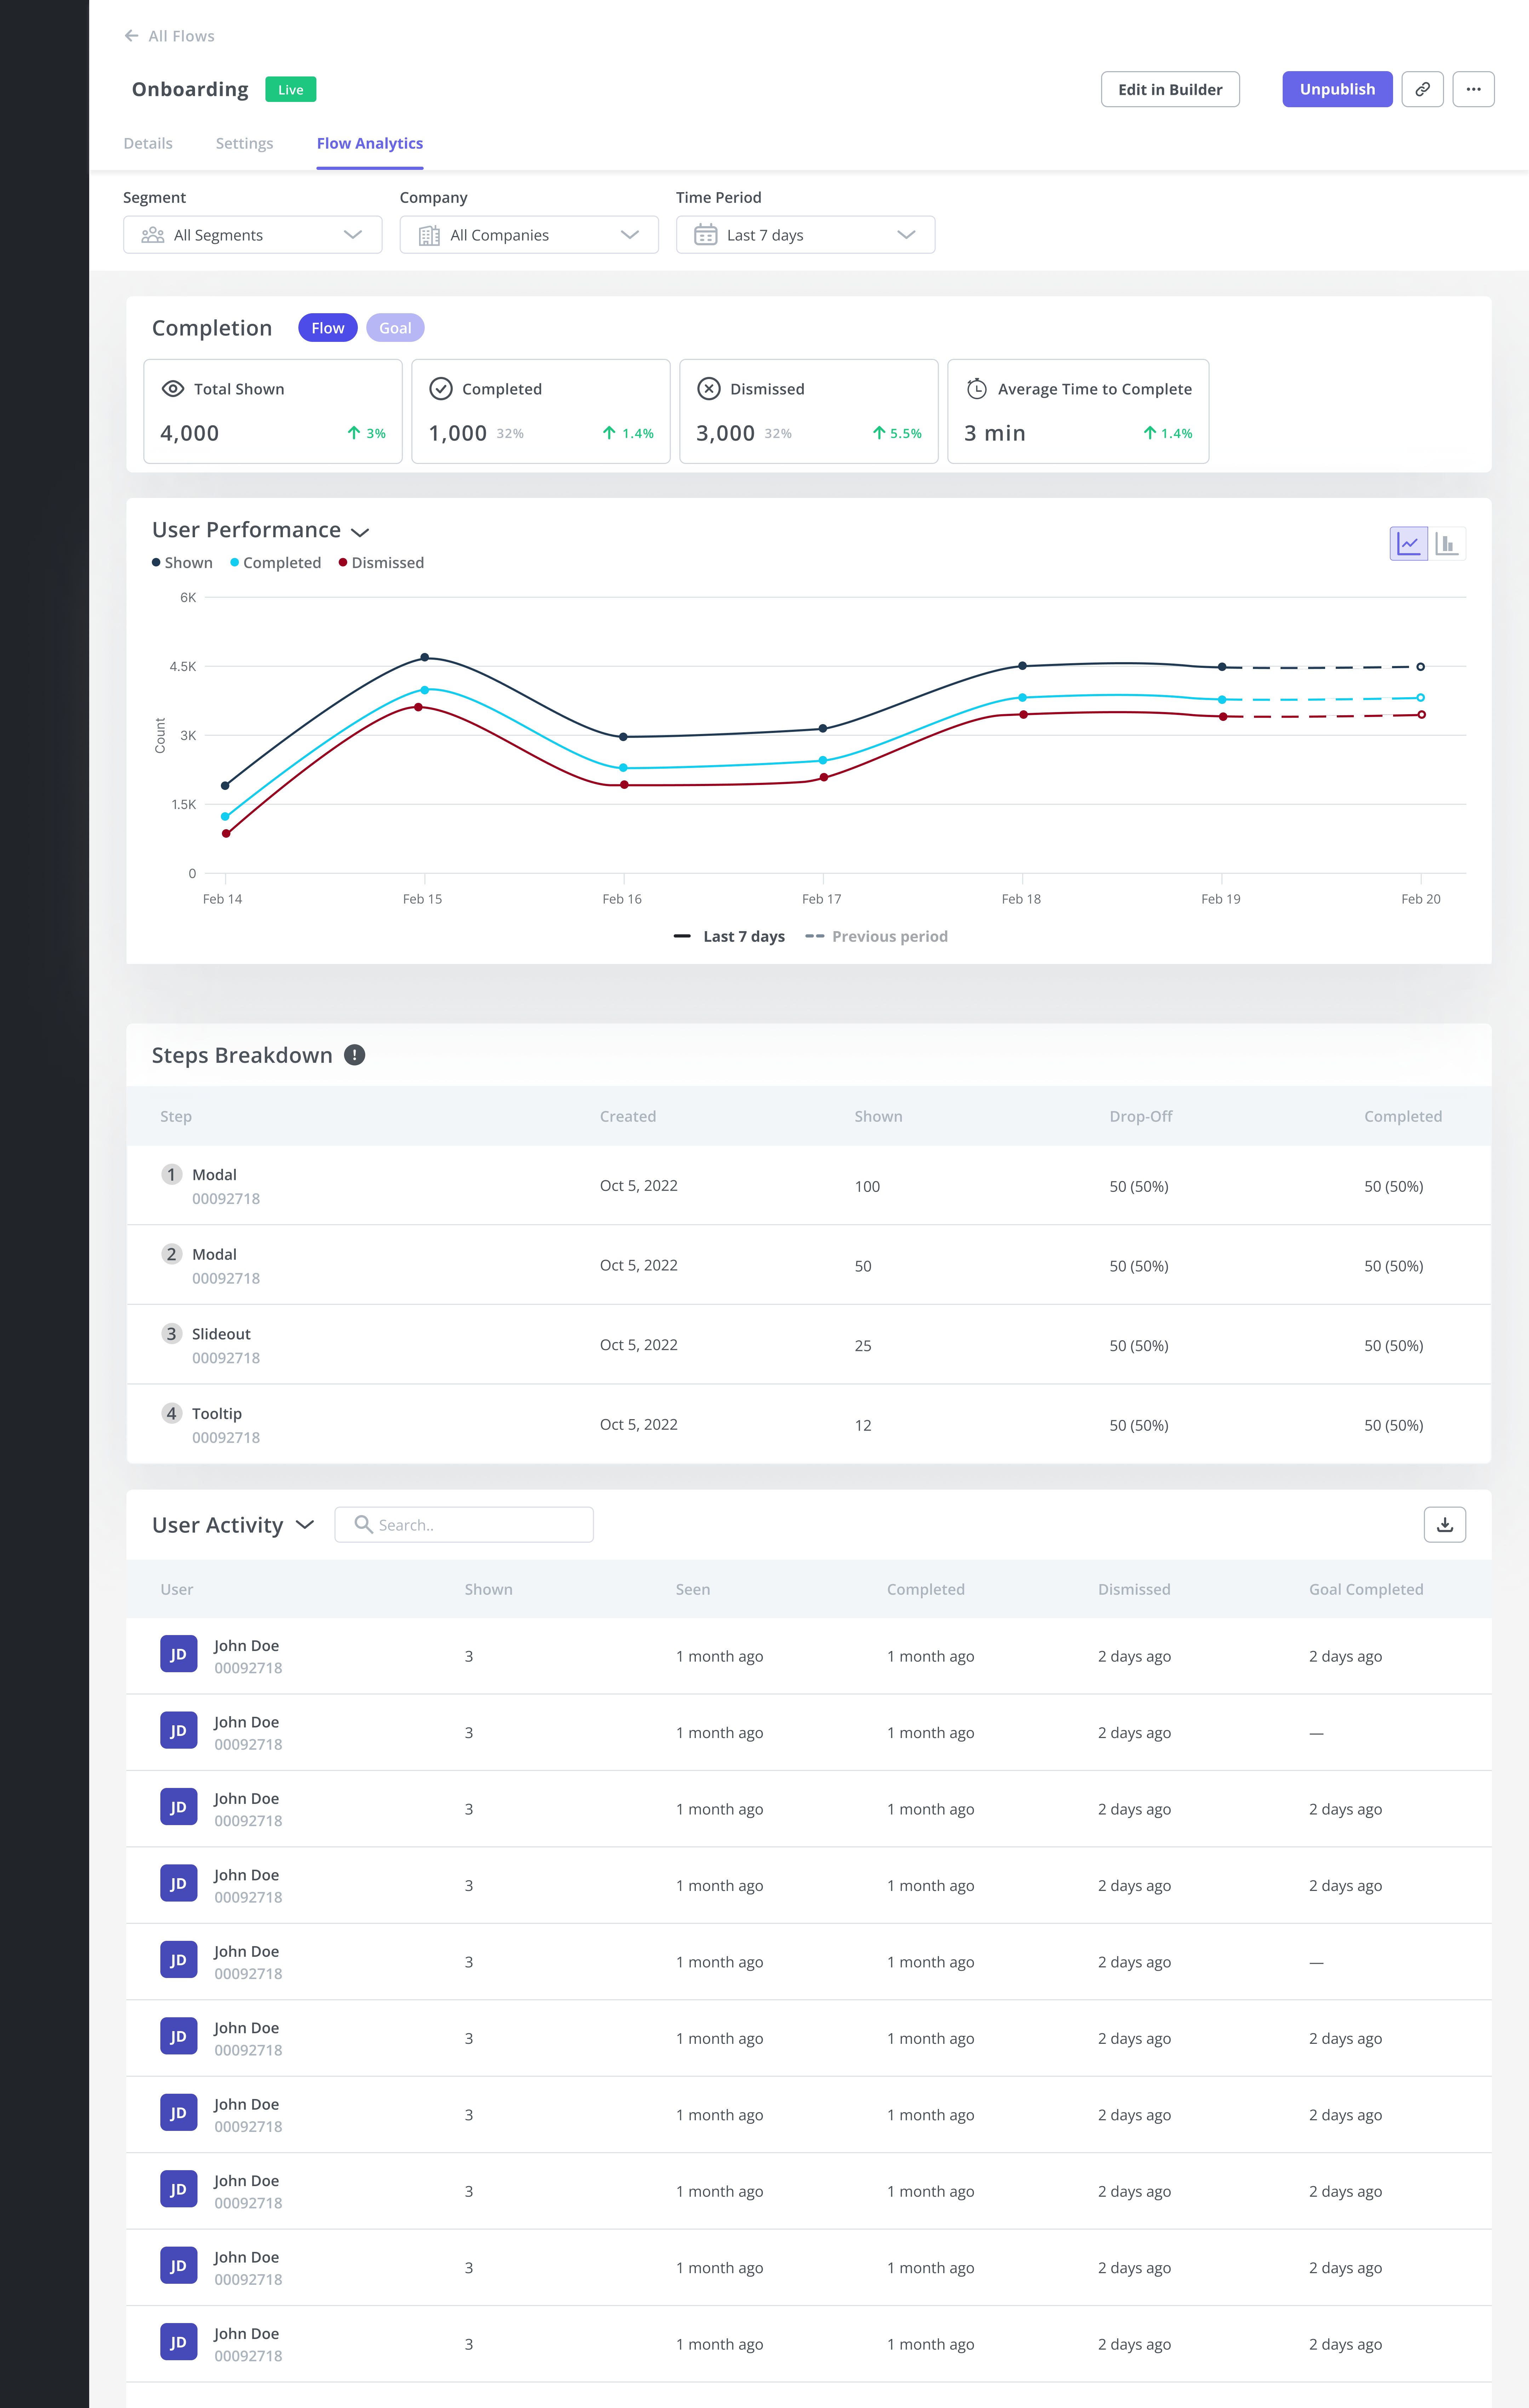Switch to the Settings tab
This screenshot has width=1529, height=2408.
pyautogui.click(x=244, y=142)
